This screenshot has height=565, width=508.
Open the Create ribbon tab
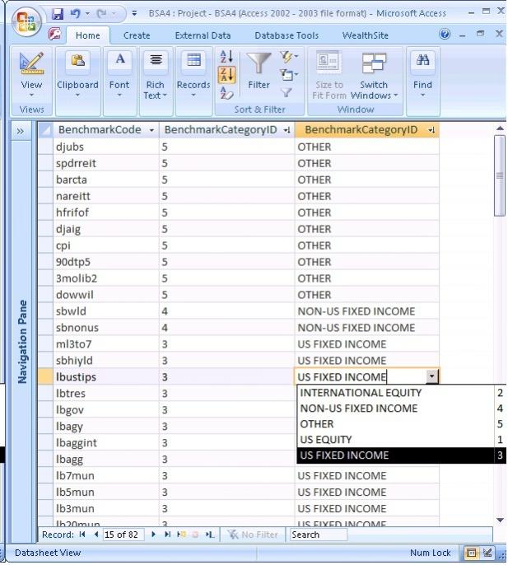click(x=137, y=35)
